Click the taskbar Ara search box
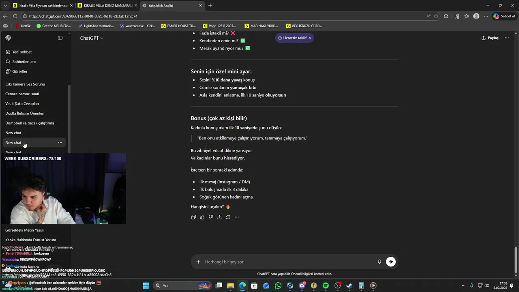The image size is (519, 292). point(182,286)
